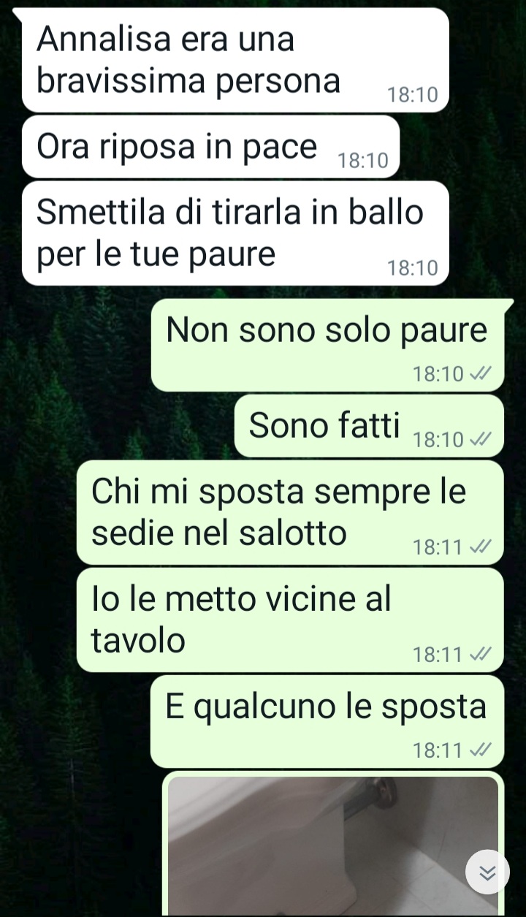Select the "Non sono solo paure" bubble

(x=327, y=345)
